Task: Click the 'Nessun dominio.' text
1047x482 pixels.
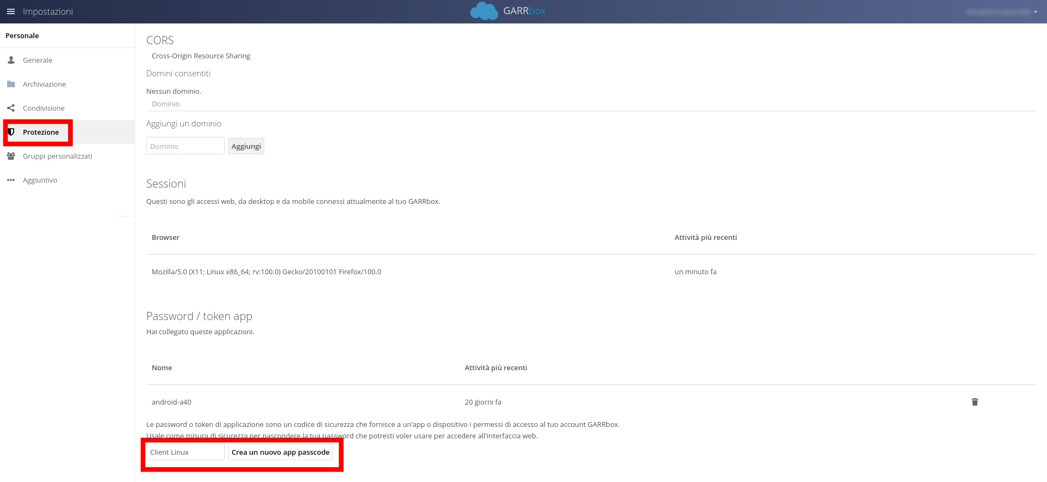Action: click(x=174, y=91)
